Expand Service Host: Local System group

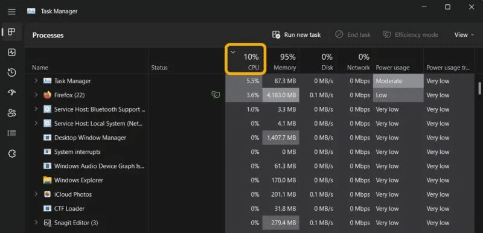point(36,123)
